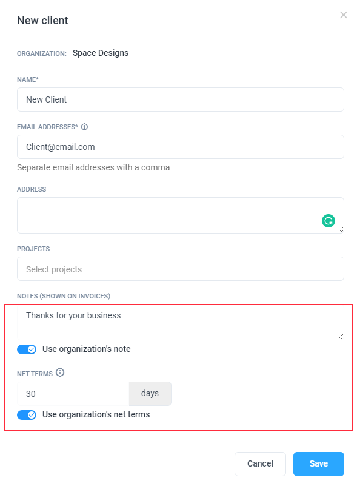Toggle the Use organization's note switch
The width and height of the screenshot is (357, 492).
(27, 349)
